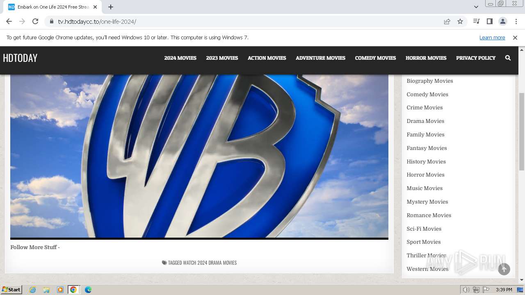Bookmark this page with the star icon
The height and width of the screenshot is (295, 525).
(x=460, y=21)
